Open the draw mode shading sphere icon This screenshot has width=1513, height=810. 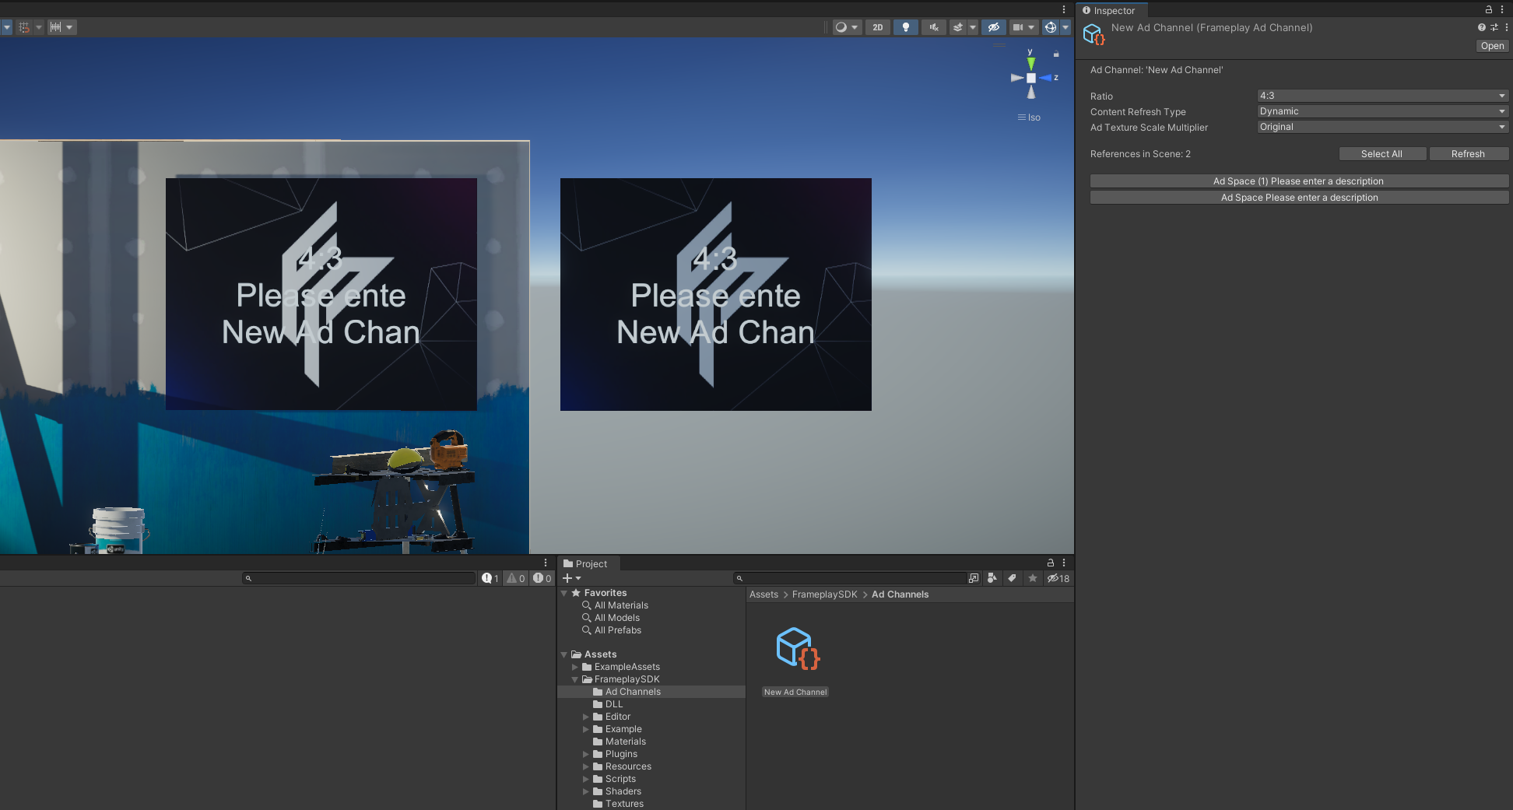pos(841,27)
